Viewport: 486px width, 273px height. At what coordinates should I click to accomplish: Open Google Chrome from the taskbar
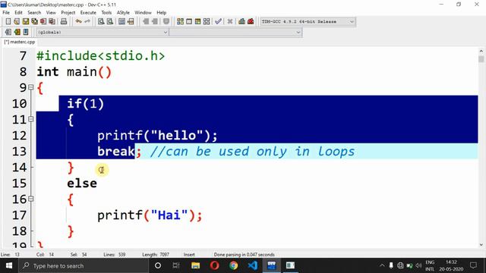coord(233,265)
